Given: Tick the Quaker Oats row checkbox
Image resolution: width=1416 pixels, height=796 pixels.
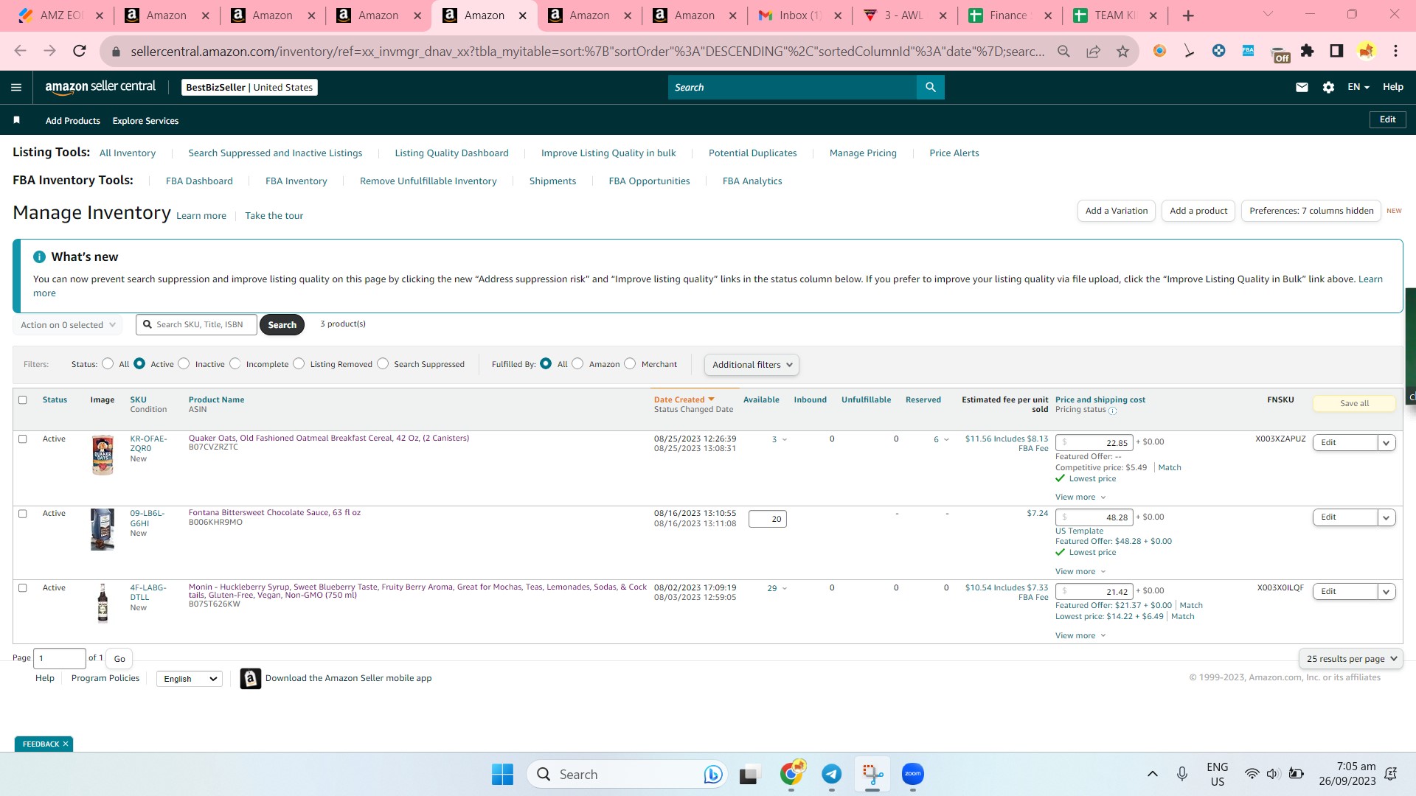Looking at the screenshot, I should click(x=22, y=439).
